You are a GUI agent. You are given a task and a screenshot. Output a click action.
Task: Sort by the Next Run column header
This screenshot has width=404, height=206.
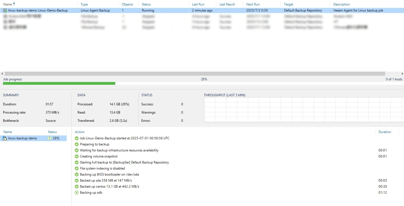tap(253, 4)
